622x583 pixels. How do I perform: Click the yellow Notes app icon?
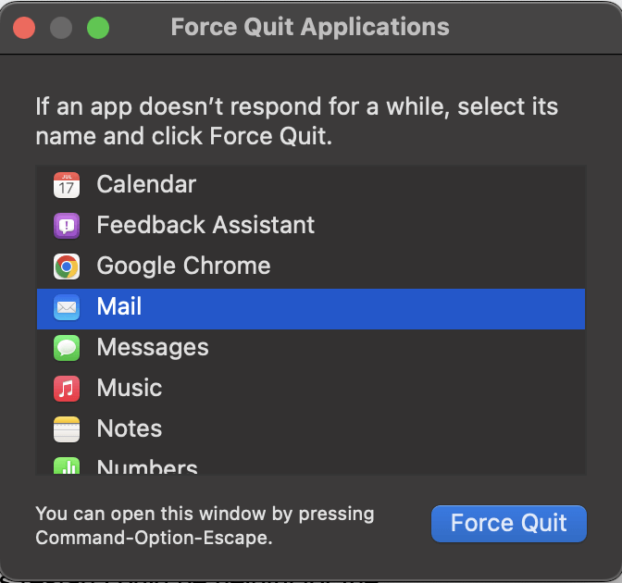click(67, 429)
